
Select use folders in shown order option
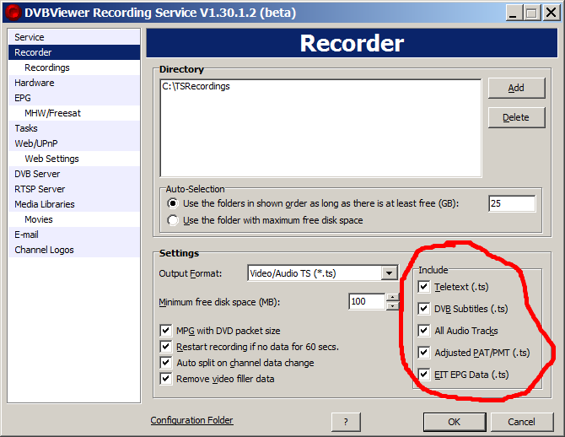[x=174, y=203]
